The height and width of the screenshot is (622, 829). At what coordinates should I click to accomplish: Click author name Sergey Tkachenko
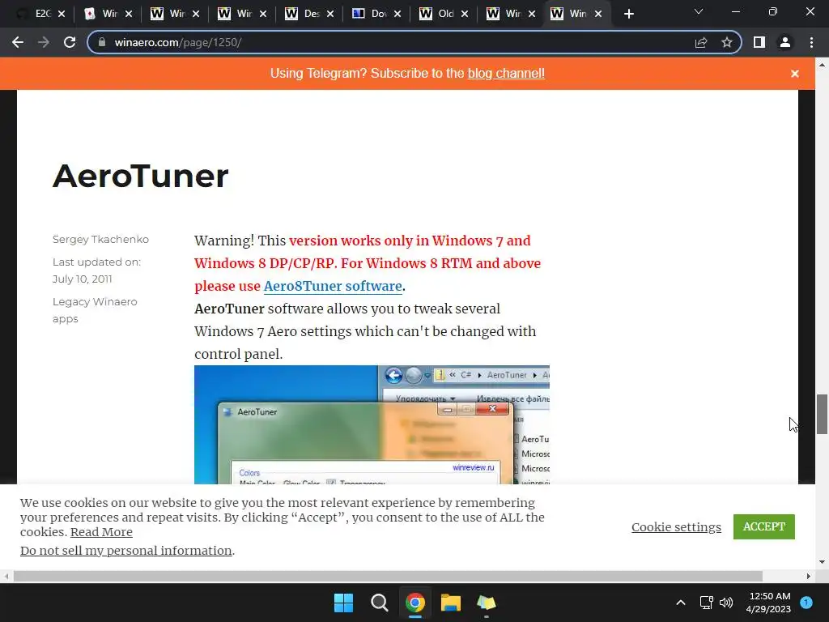pyautogui.click(x=100, y=240)
